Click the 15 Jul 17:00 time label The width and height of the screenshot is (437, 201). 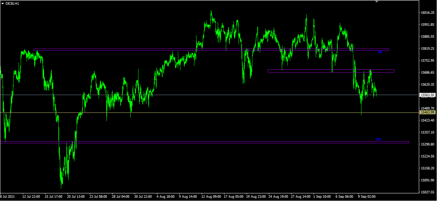click(x=54, y=197)
